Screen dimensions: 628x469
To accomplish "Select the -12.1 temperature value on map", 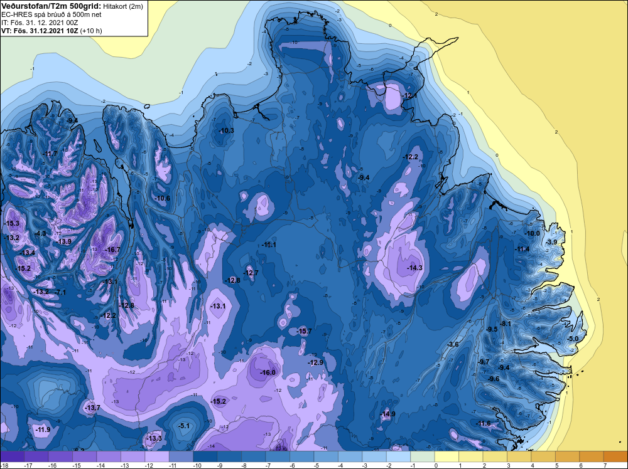I will (410, 95).
